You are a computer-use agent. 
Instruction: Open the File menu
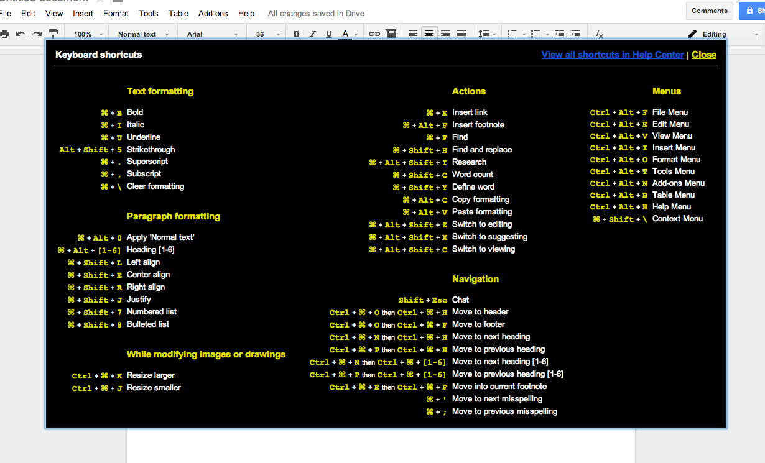[x=5, y=13]
